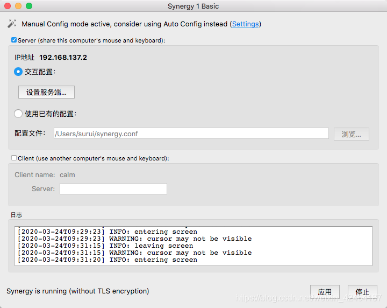
Task: Click the Server address input field
Action: pyautogui.click(x=113, y=188)
